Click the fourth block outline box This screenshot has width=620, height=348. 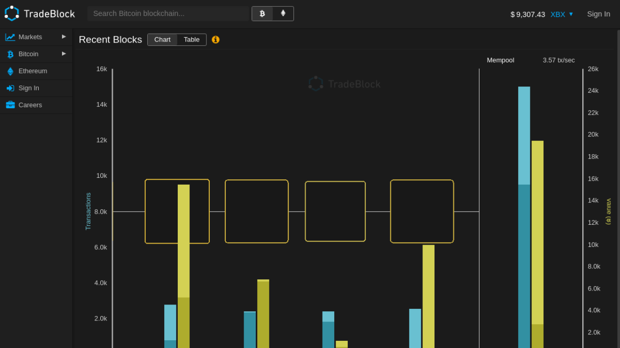422,211
